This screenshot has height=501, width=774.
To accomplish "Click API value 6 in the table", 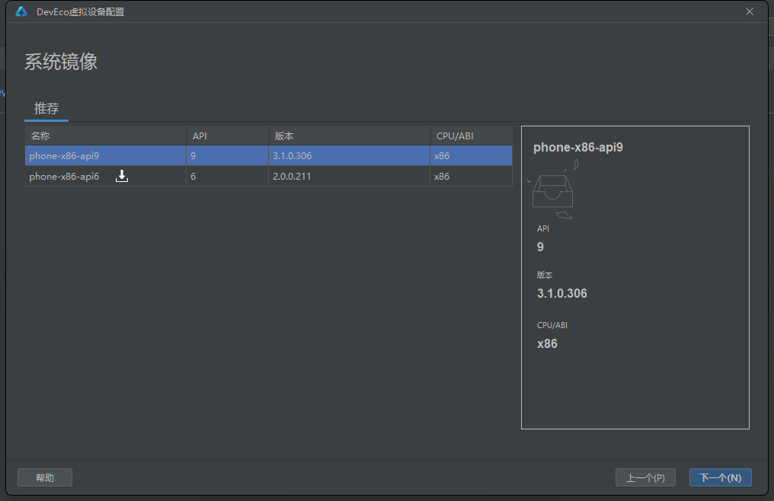I will point(193,176).
